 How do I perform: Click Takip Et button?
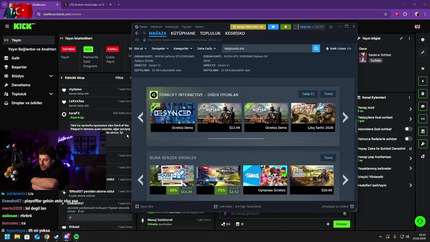click(308, 94)
